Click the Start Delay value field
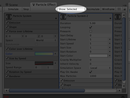The image size is (130, 98). click(100, 35)
